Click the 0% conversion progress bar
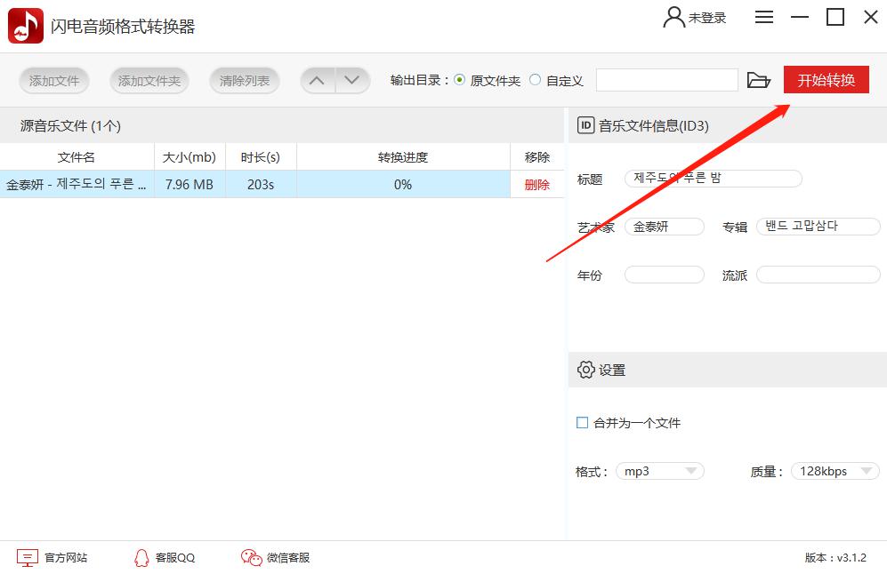Viewport: 887px width, 574px height. coord(402,185)
